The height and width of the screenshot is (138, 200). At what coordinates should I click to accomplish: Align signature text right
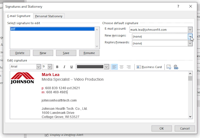(x=129, y=67)
